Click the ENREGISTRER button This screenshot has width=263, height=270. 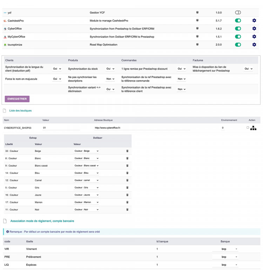pos(17,99)
